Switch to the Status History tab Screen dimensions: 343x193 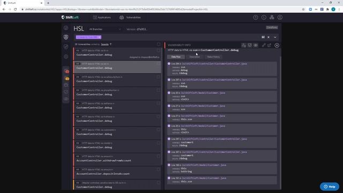click(213, 57)
